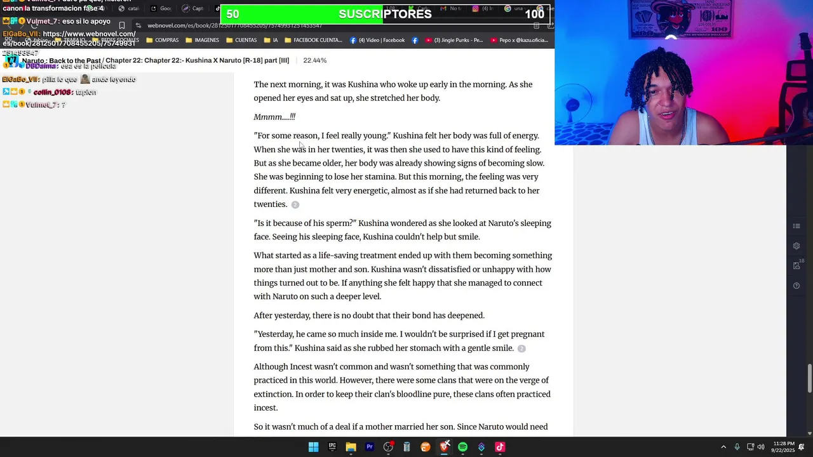Click the site info icon beside the URL
Viewport: 813px width, 457px height.
coord(138,25)
